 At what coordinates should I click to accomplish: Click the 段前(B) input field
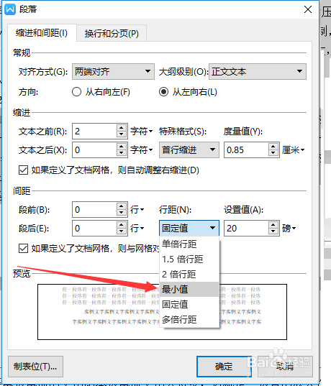click(x=94, y=210)
